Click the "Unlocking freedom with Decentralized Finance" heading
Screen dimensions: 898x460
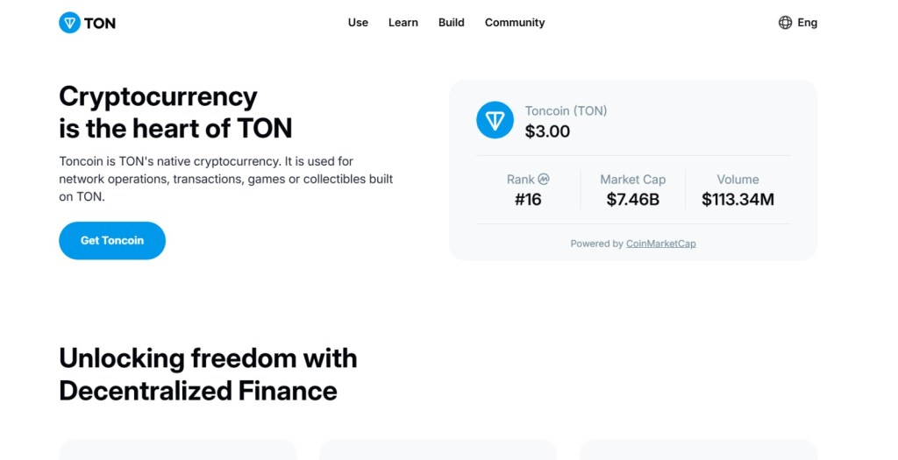208,374
